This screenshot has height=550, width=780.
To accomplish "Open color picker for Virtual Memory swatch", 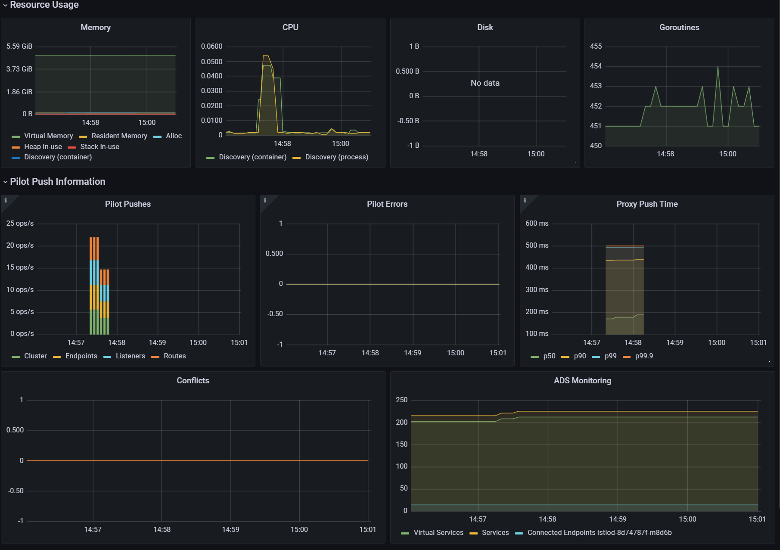I will pyautogui.click(x=16, y=137).
